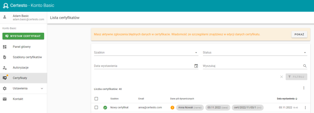Tick the checkbox for the Nowy certyfikat row
This screenshot has width=314, height=113.
pos(96,107)
